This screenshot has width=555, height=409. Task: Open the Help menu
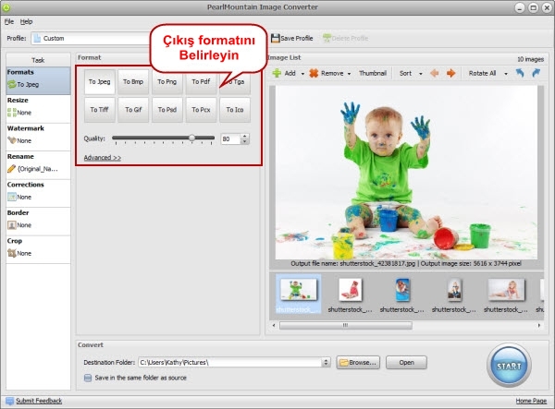click(26, 20)
